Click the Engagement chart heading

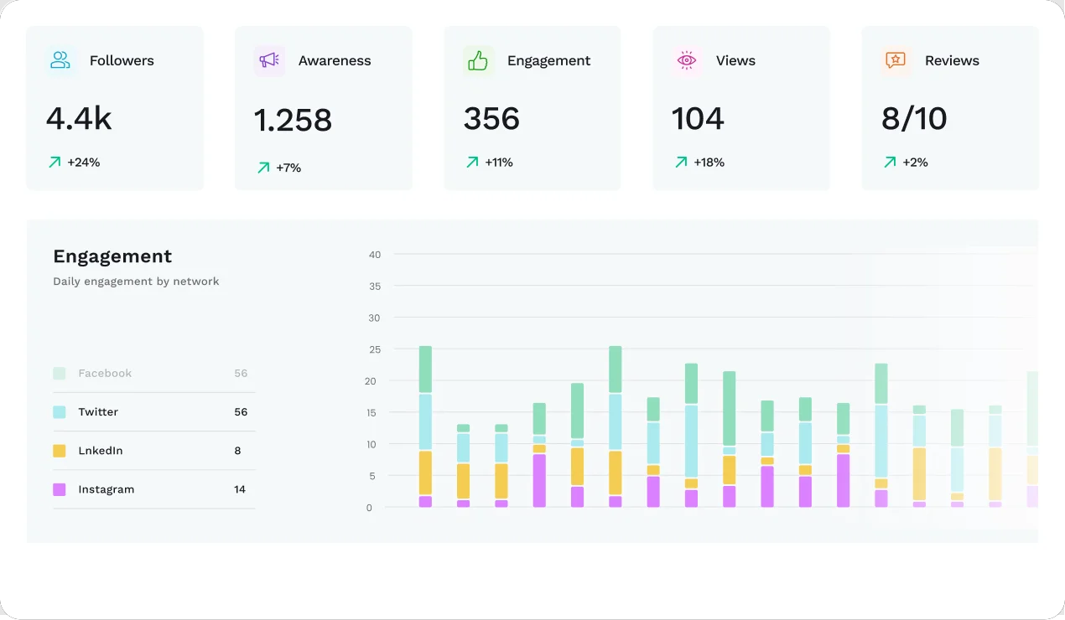(112, 256)
